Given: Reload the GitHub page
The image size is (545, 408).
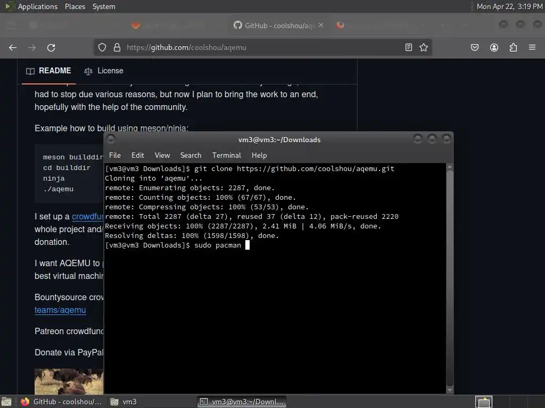Looking at the screenshot, I should (51, 47).
